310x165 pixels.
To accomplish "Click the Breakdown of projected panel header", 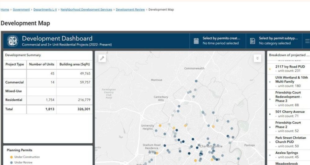I will 289,55.
